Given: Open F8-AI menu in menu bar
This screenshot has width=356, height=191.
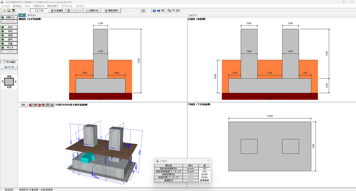Looking at the screenshot, I should (27, 6).
